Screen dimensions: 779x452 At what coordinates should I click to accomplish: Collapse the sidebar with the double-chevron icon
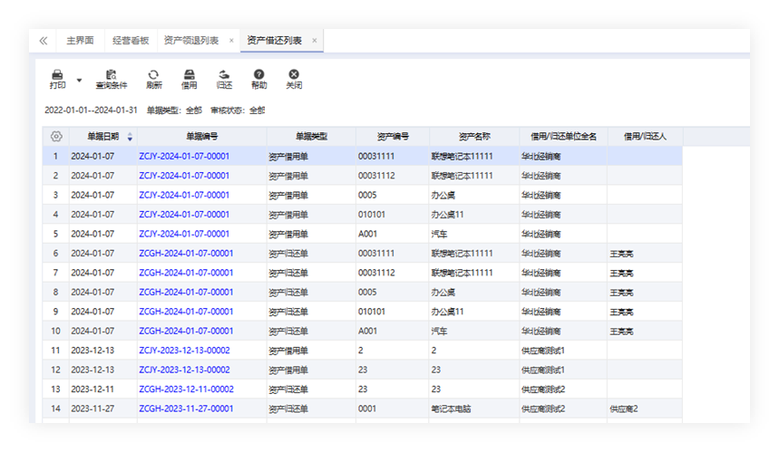click(43, 41)
